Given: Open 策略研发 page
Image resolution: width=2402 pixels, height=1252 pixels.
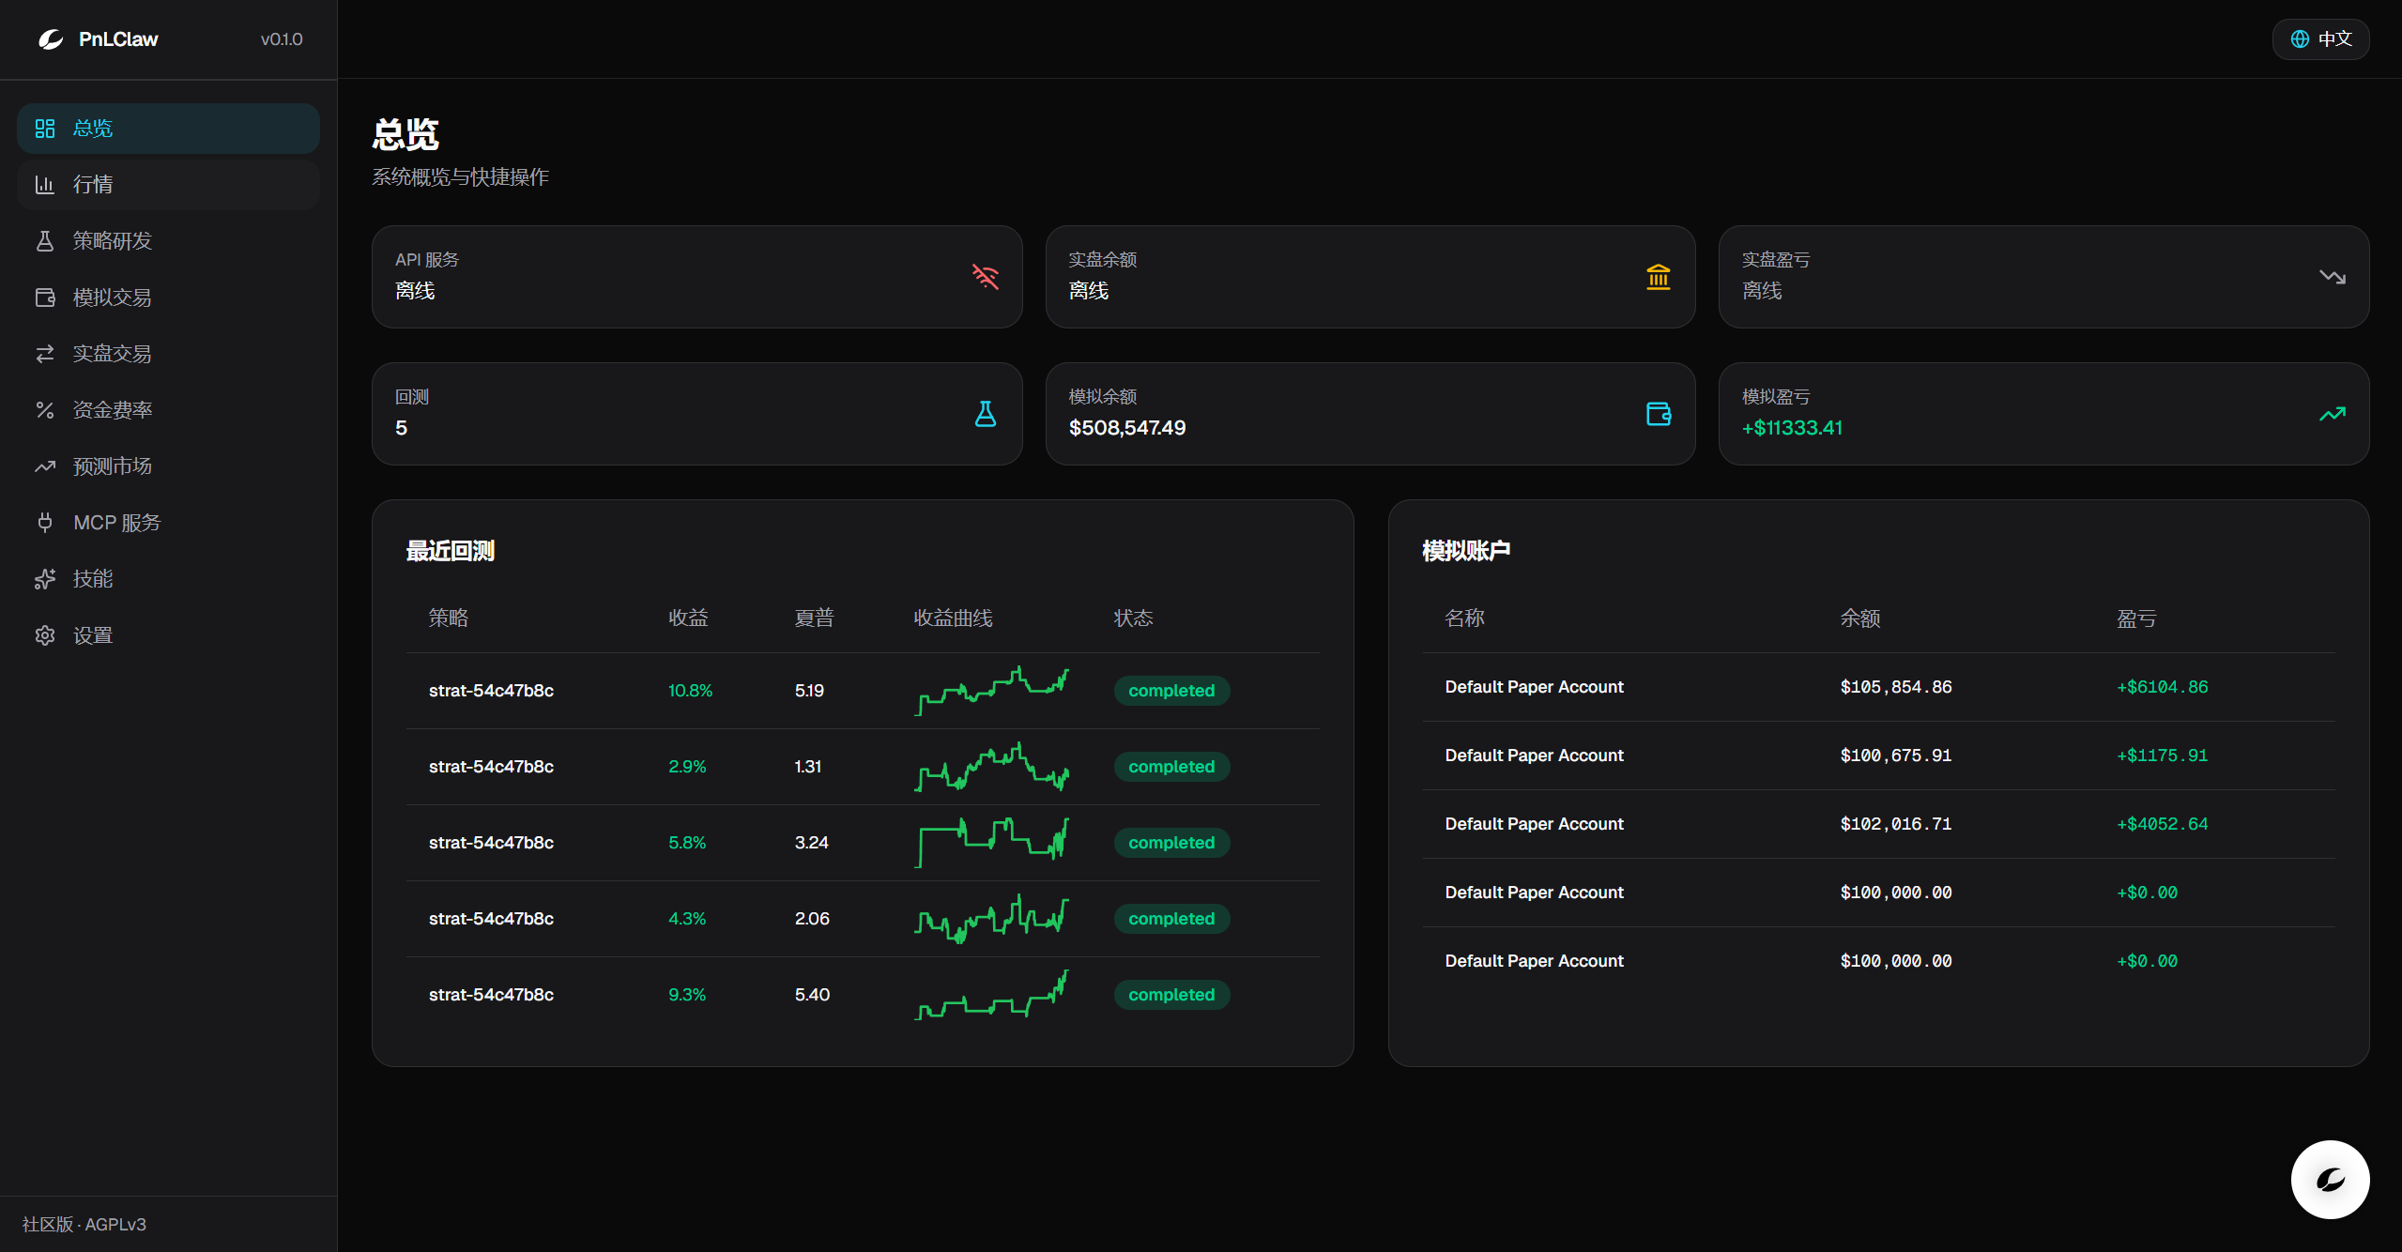Looking at the screenshot, I should point(168,241).
